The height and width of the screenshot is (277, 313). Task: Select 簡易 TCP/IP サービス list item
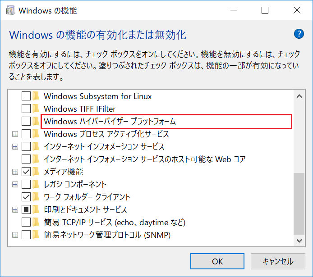click(115, 222)
